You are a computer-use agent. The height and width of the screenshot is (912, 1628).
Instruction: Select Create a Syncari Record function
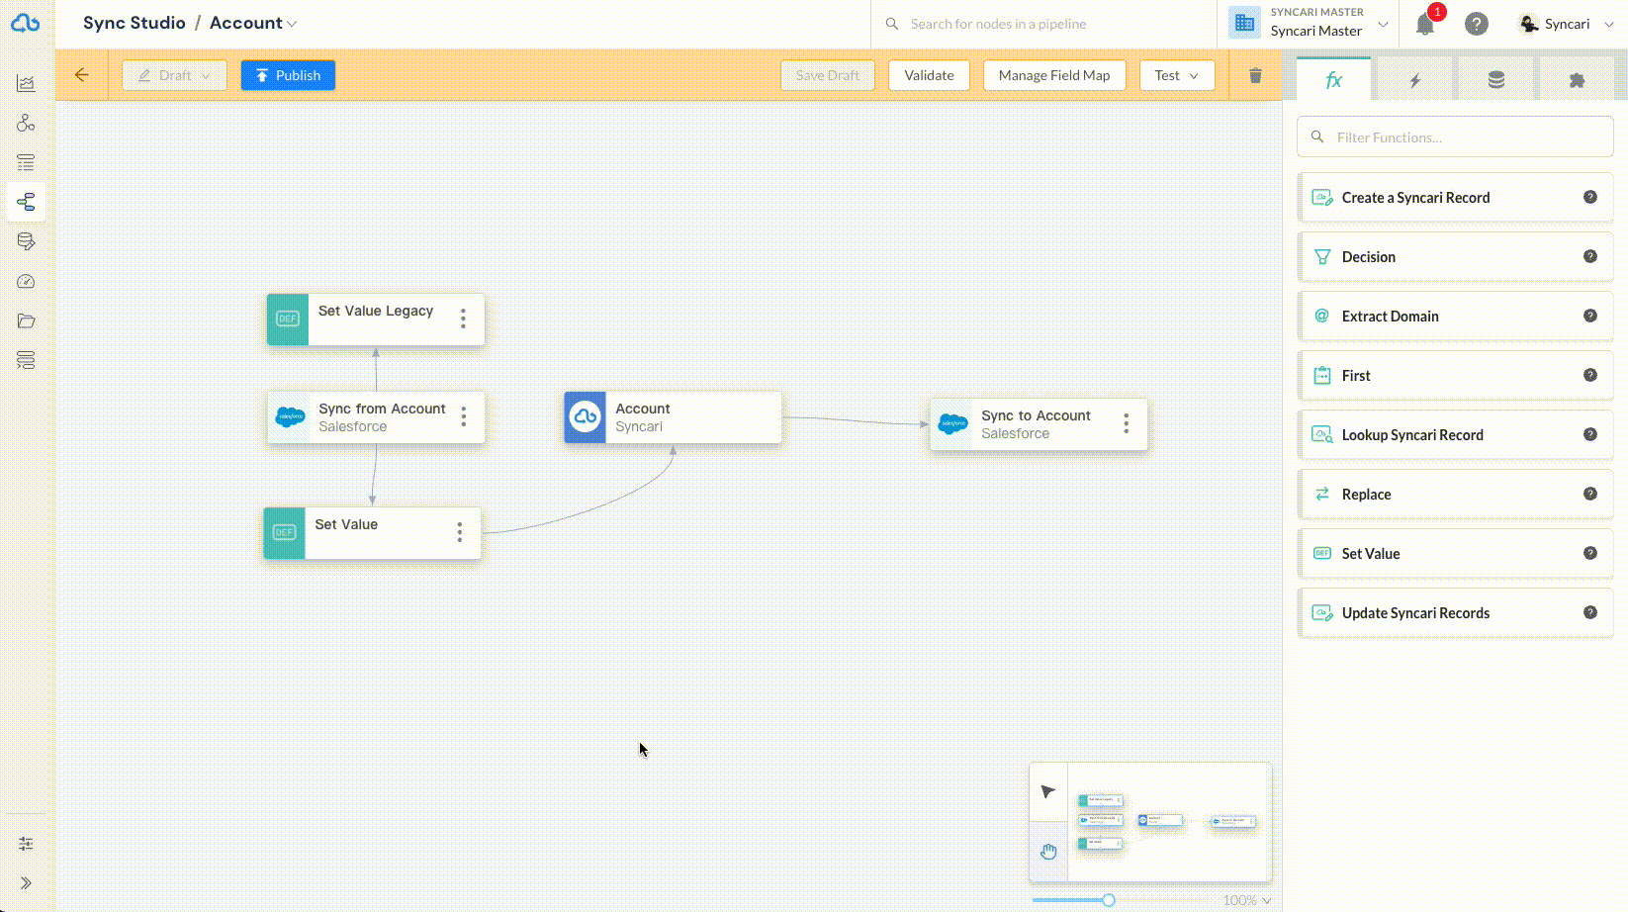(x=1455, y=198)
